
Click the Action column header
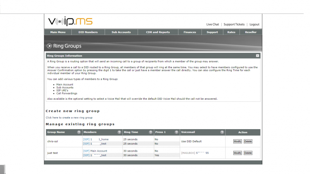(243, 132)
